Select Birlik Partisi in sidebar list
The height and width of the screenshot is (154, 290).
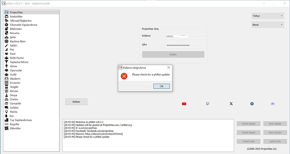pyautogui.click(x=31, y=58)
